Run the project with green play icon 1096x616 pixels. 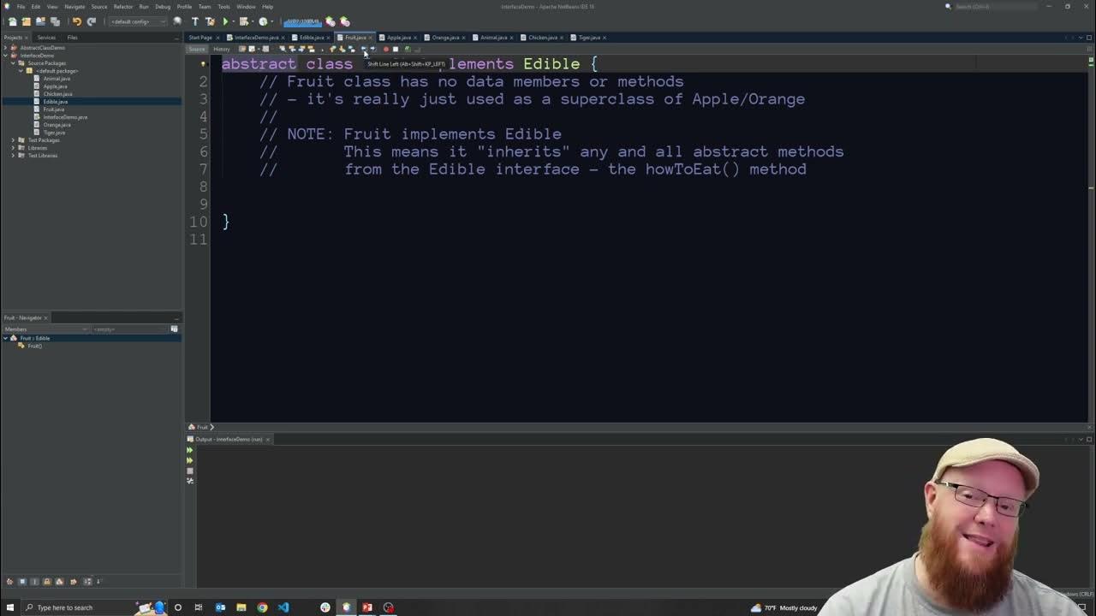[225, 21]
